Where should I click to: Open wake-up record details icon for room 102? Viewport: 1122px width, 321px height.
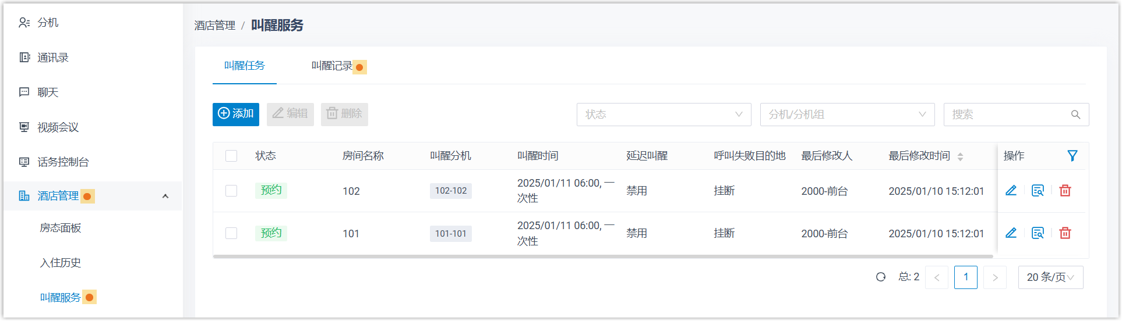(x=1038, y=191)
